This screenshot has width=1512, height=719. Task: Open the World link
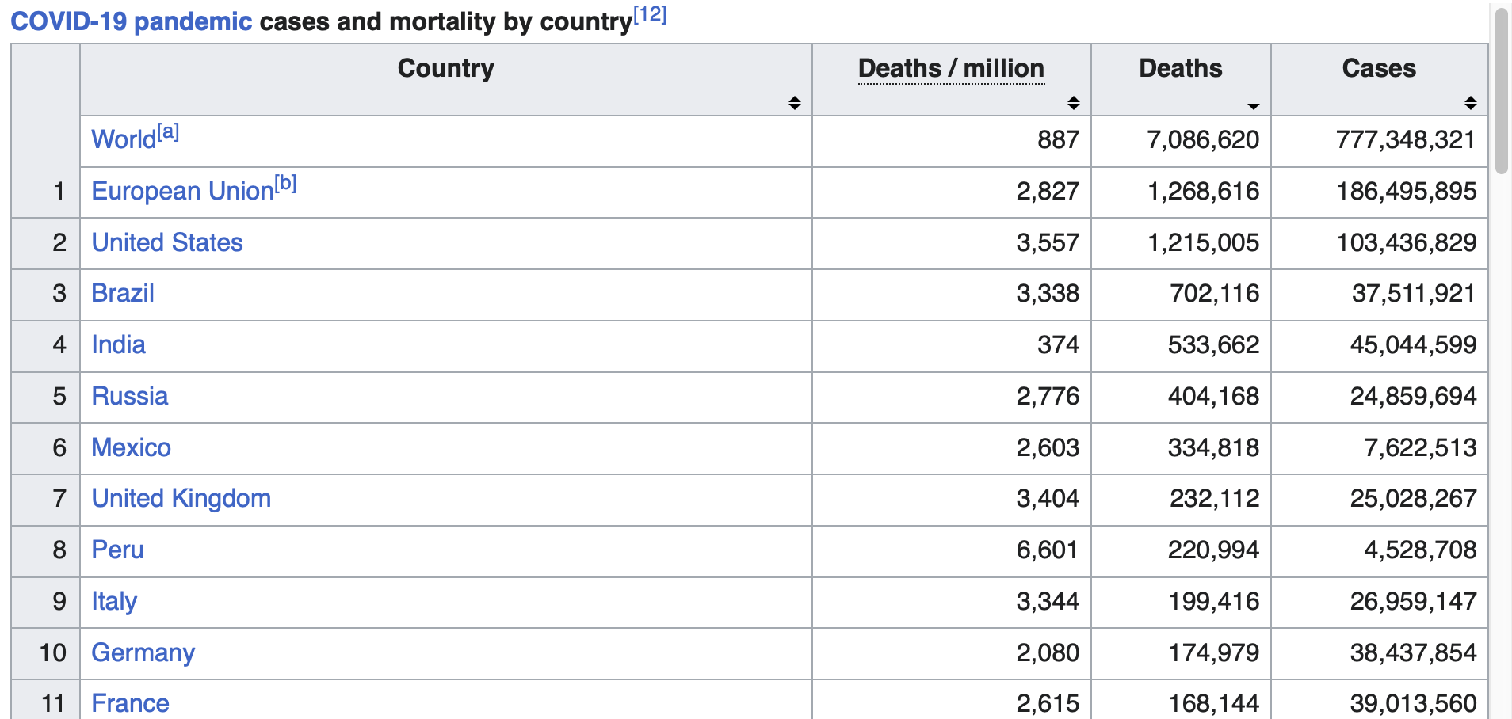(x=124, y=140)
